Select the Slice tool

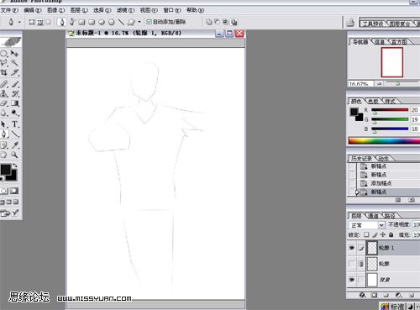(x=14, y=72)
